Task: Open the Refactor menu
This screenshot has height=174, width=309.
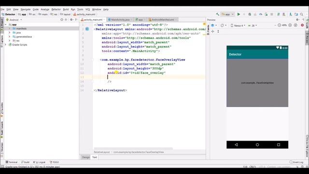Action: coord(56,9)
